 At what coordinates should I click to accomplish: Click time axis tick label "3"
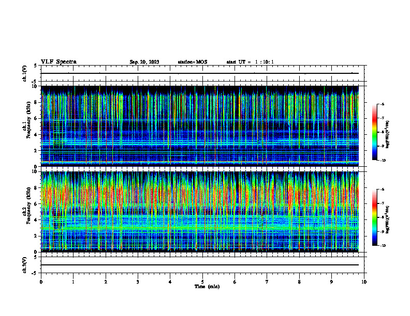138,282
